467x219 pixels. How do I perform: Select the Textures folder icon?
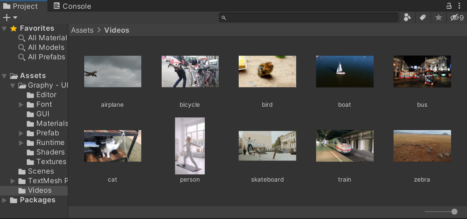click(x=30, y=162)
